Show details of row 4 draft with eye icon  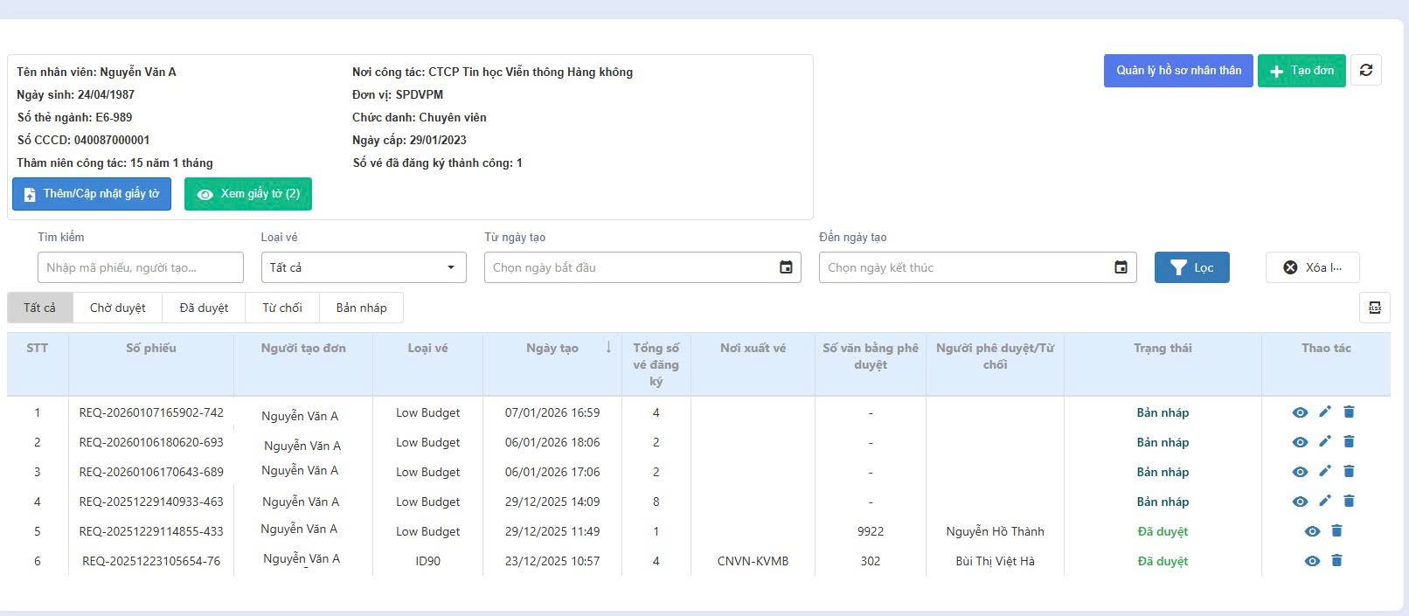coord(1300,502)
